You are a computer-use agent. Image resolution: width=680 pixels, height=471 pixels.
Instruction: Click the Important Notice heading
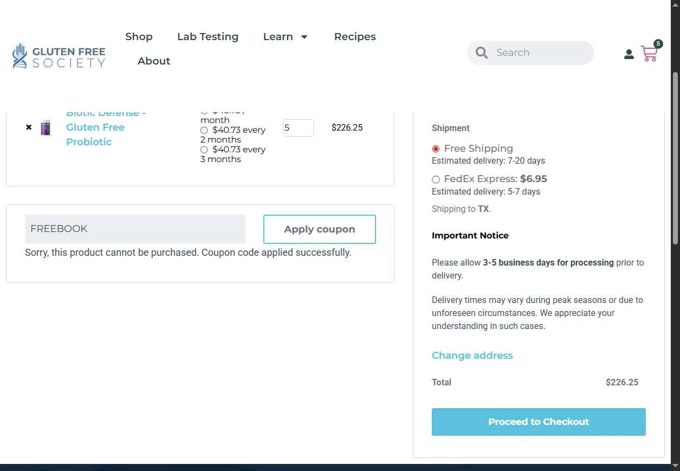point(470,235)
